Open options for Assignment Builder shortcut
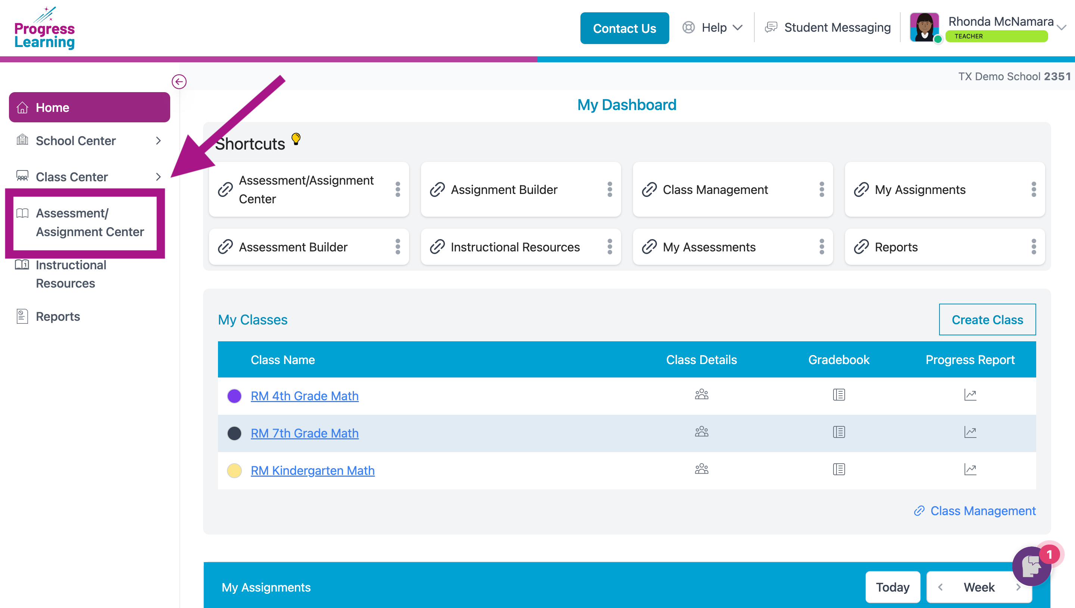This screenshot has width=1075, height=608. coord(610,189)
